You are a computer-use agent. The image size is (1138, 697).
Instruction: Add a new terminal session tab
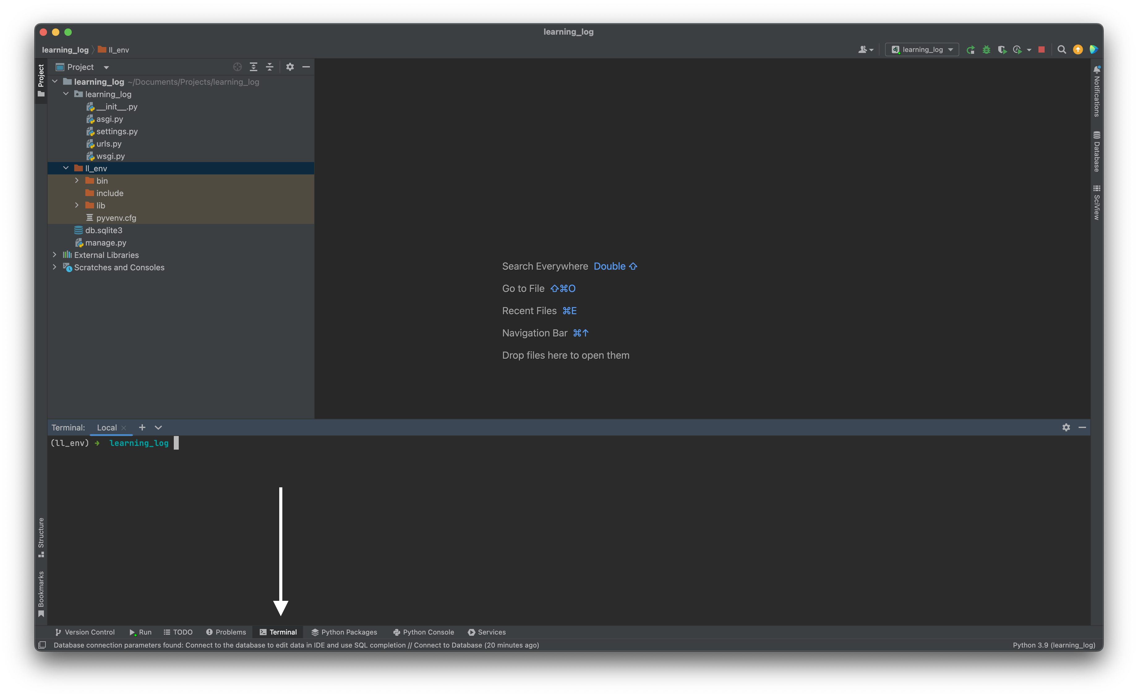tap(142, 428)
